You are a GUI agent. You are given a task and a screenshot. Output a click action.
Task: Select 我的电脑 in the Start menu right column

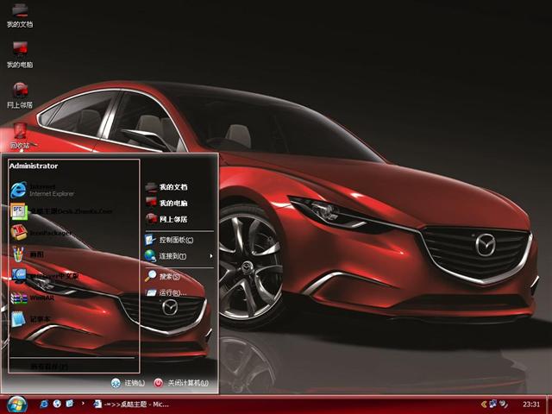(x=172, y=203)
